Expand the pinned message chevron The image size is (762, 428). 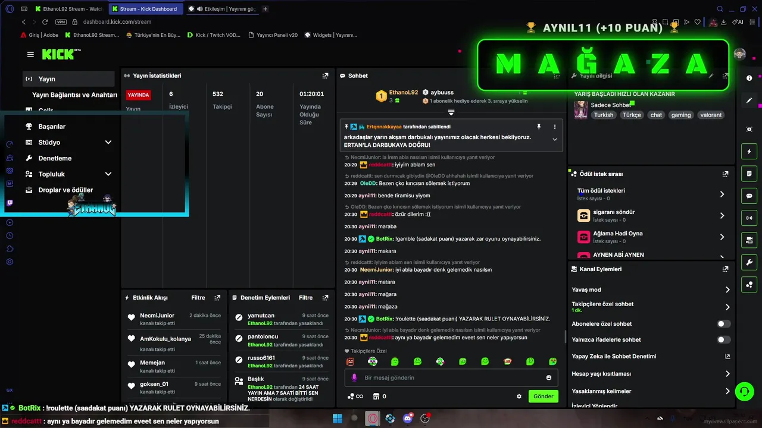point(554,140)
